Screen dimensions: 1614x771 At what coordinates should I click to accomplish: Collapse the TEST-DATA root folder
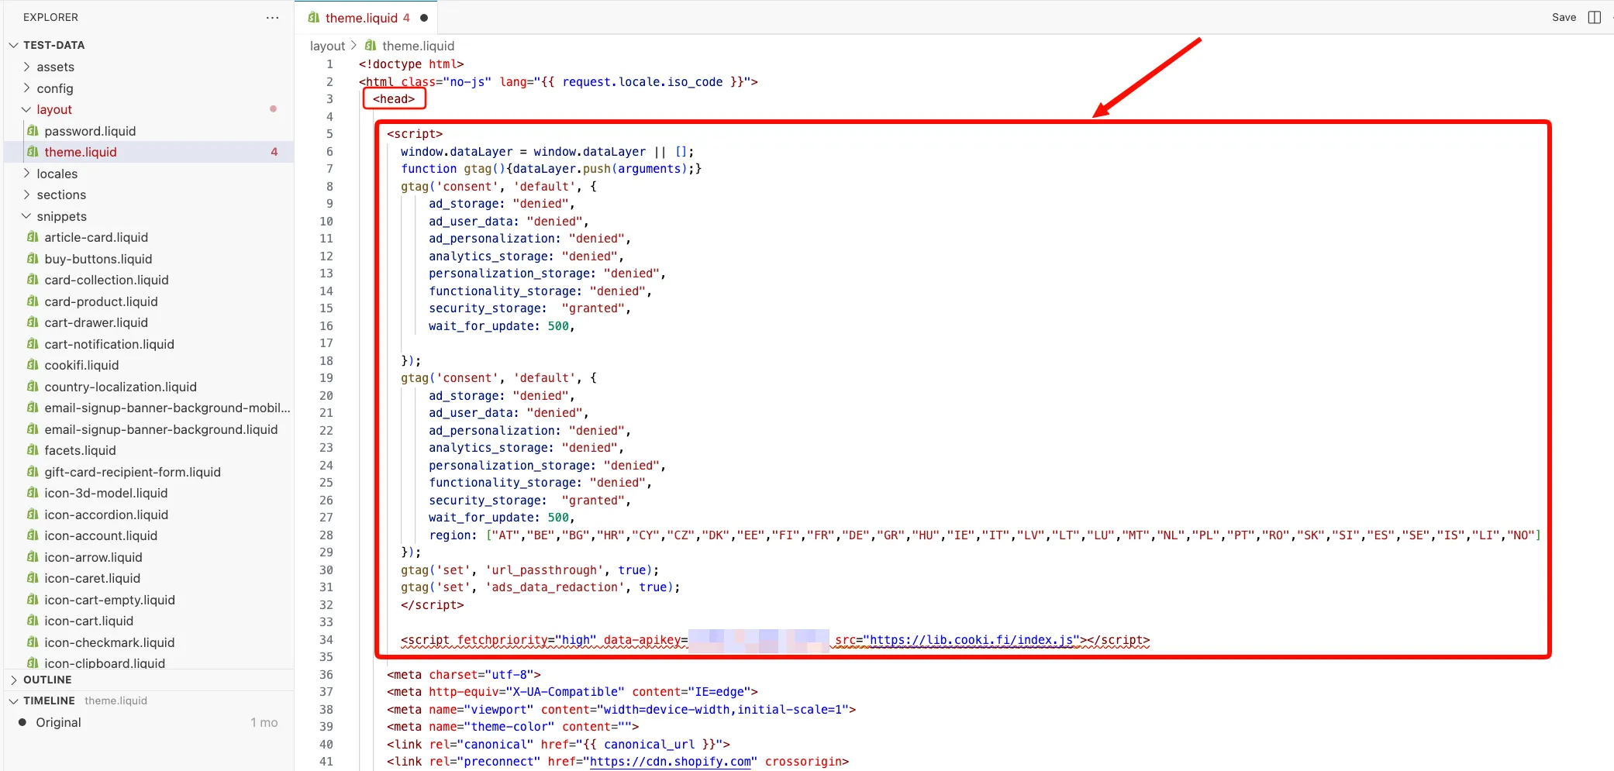click(14, 45)
